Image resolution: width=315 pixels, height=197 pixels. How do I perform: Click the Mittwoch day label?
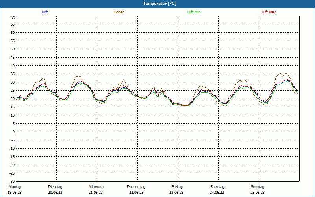click(96, 187)
